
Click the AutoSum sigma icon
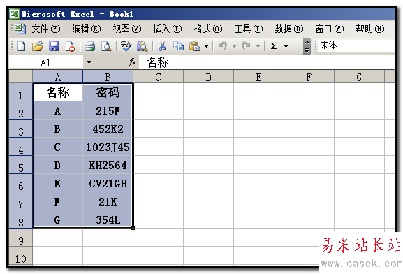click(274, 46)
